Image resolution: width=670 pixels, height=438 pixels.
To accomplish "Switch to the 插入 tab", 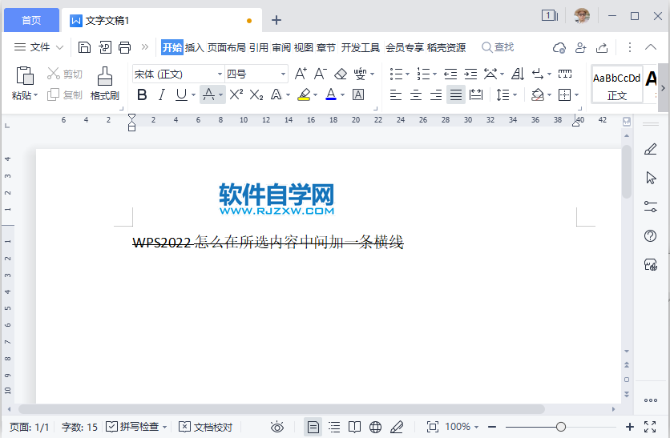I will [195, 47].
